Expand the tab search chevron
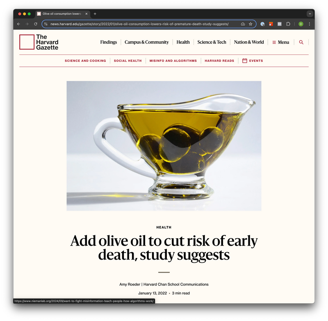Viewport: 328px width, 321px height. click(310, 14)
